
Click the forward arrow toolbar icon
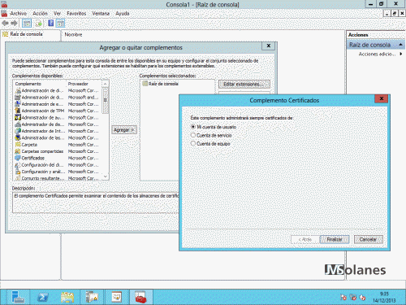(14, 24)
